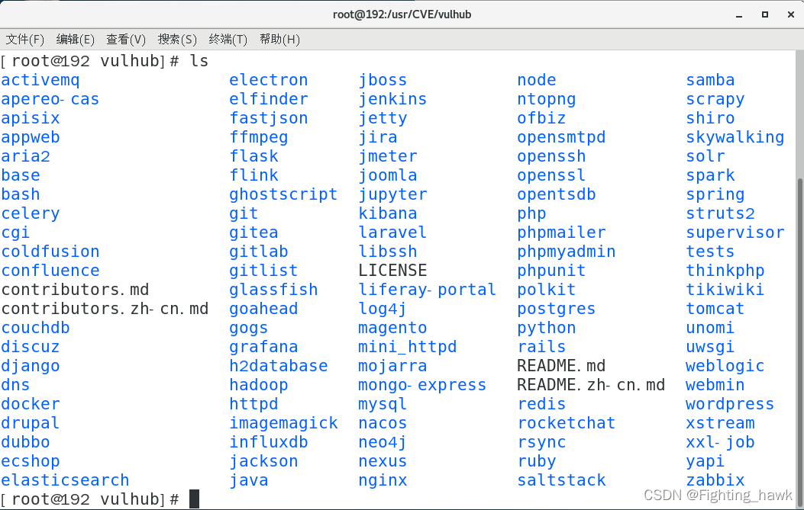Click the 'jboss' directory name
The image size is (804, 510).
(383, 80)
